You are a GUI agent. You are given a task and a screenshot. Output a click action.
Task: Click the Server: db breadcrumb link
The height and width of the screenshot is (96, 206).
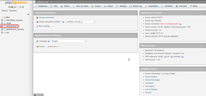click(x=44, y=2)
